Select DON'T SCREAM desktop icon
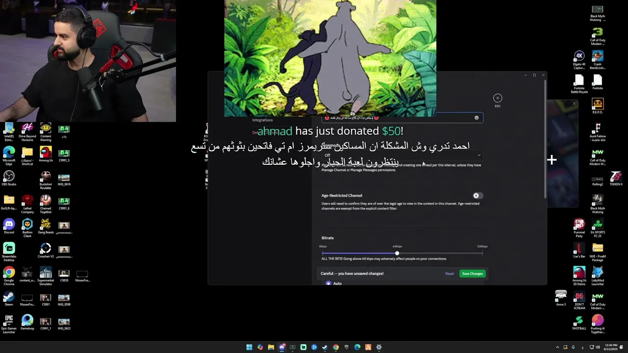 click(579, 300)
